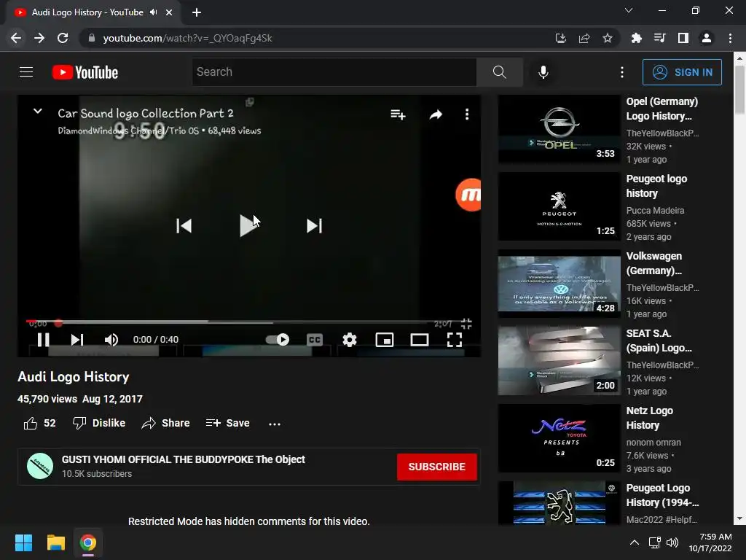Pause the video using control bar
Image resolution: width=746 pixels, height=560 pixels.
pyautogui.click(x=43, y=340)
